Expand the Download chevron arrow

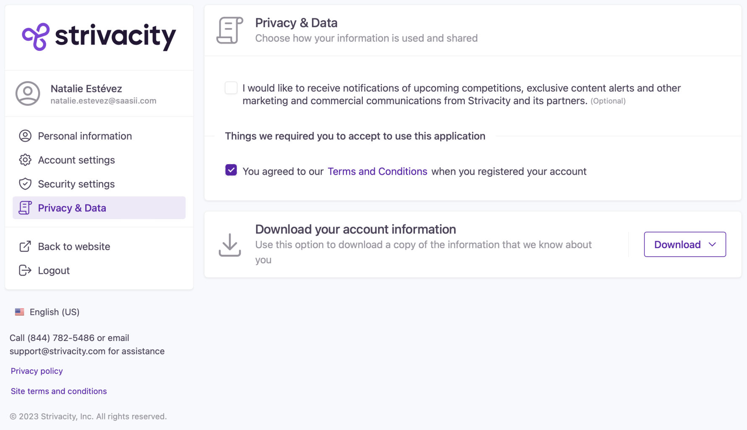[712, 244]
